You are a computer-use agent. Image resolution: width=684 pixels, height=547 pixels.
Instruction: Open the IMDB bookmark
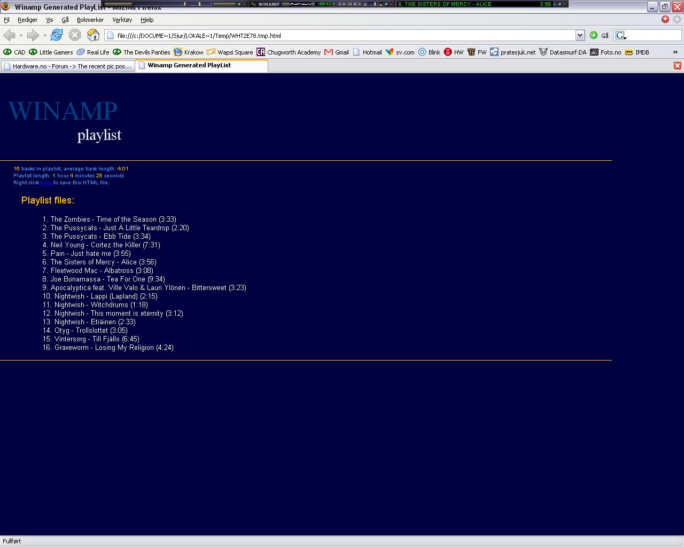click(637, 52)
